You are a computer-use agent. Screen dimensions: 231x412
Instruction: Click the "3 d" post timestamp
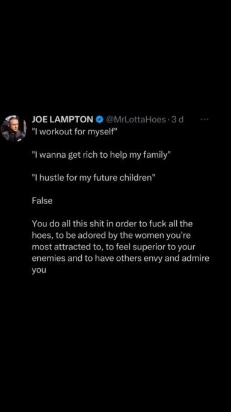(177, 119)
